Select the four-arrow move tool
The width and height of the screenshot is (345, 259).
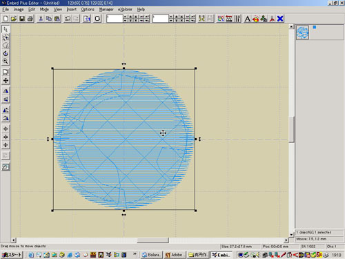coord(6,80)
